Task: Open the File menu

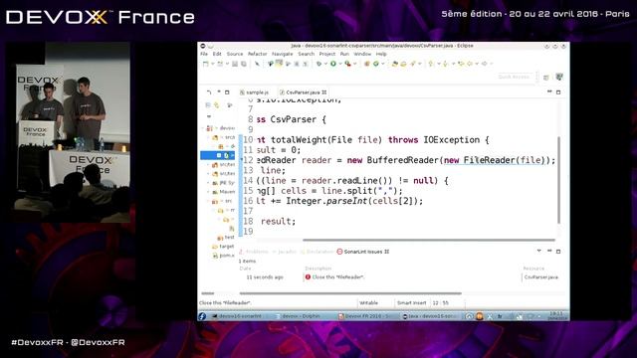Action: pos(204,54)
